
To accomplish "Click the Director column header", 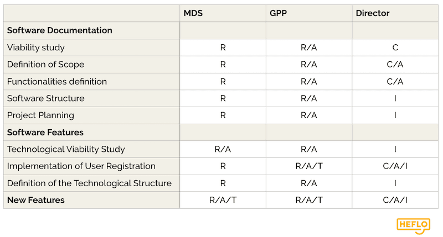I will 372,13.
